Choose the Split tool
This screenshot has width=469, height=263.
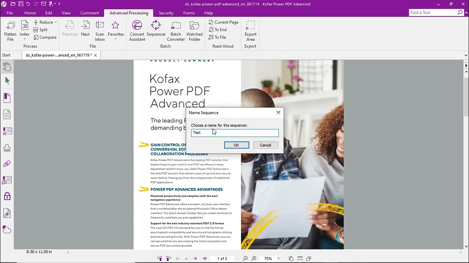[x=40, y=30]
